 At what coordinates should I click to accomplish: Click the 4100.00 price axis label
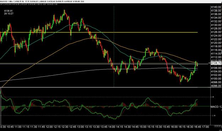[x=216, y=79]
